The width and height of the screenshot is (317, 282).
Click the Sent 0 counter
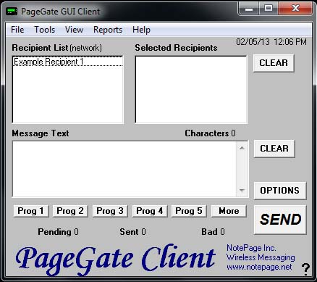132,232
